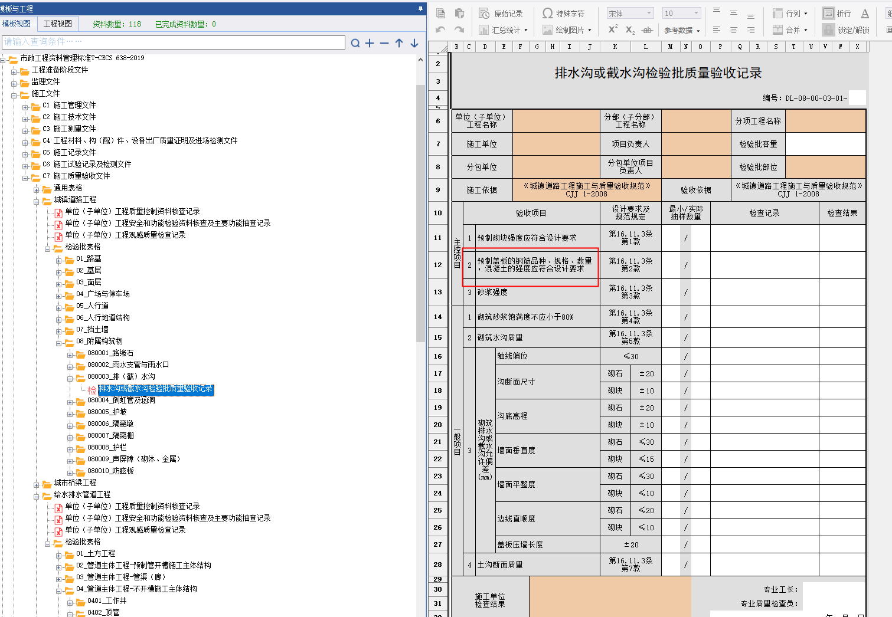Pin the 模板与工程 panel
The width and height of the screenshot is (892, 617).
tap(421, 8)
